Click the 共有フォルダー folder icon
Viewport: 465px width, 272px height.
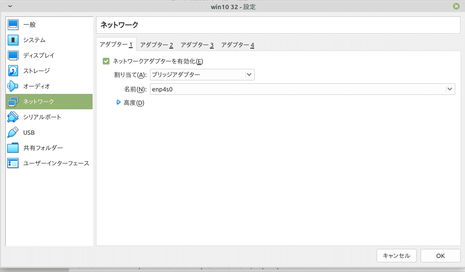click(x=13, y=148)
